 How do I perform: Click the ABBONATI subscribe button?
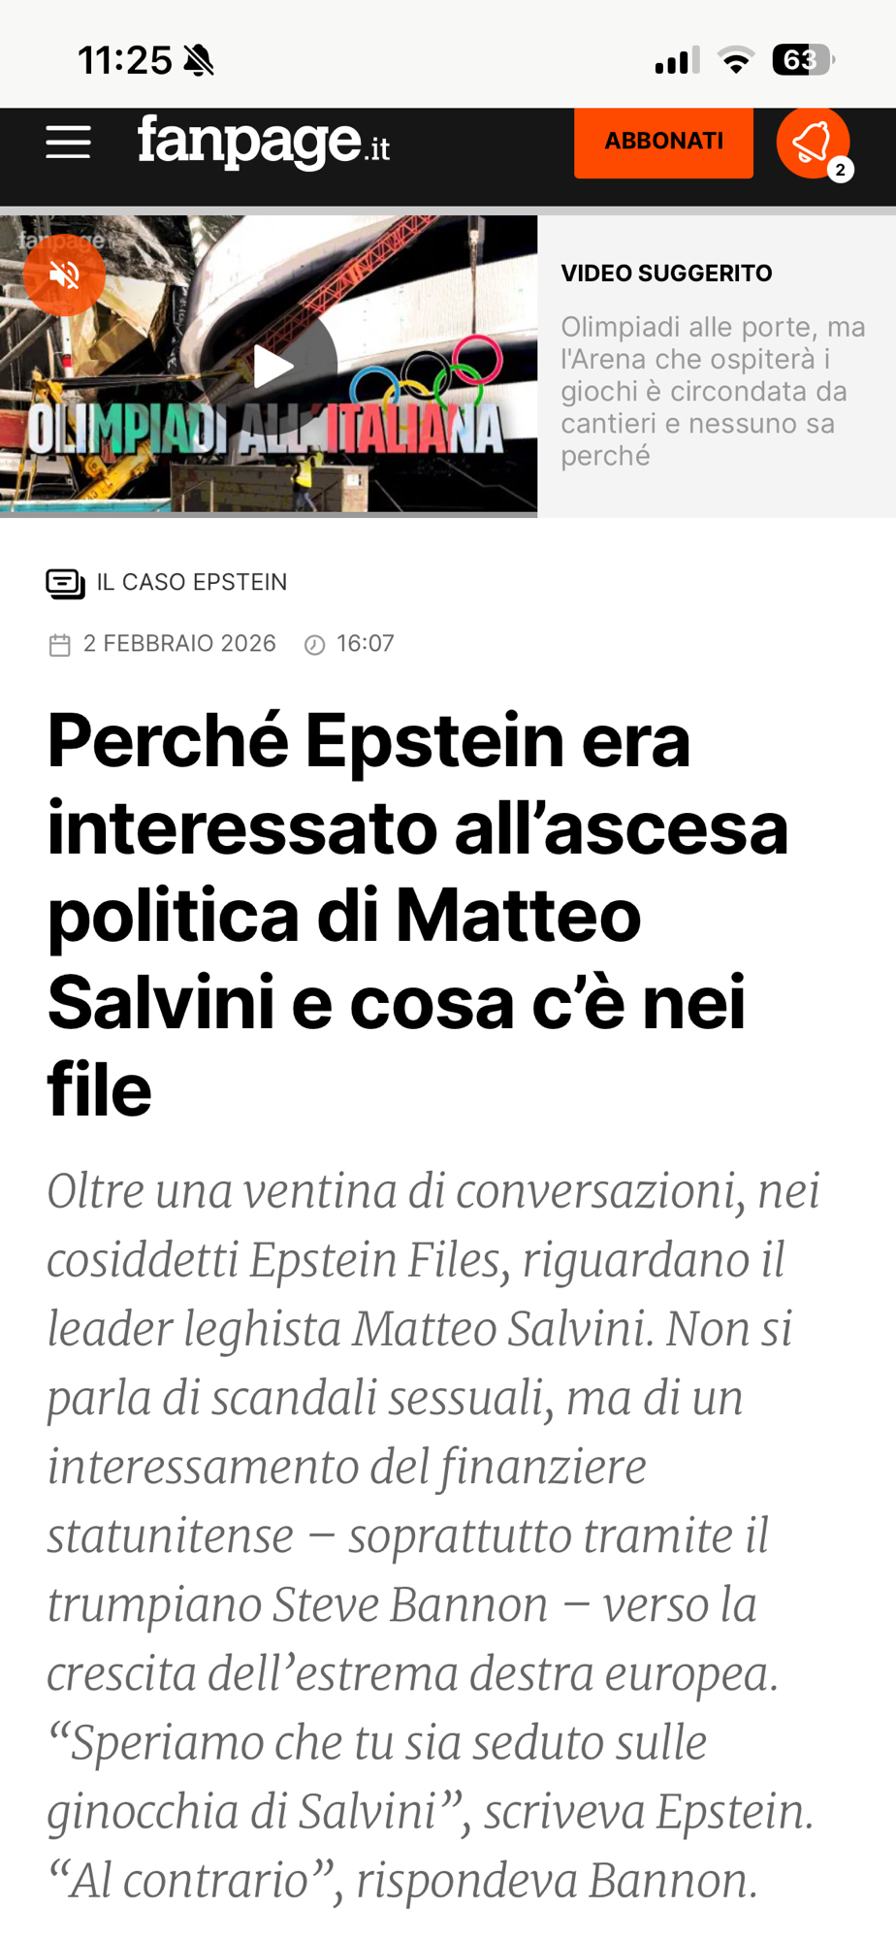coord(663,142)
